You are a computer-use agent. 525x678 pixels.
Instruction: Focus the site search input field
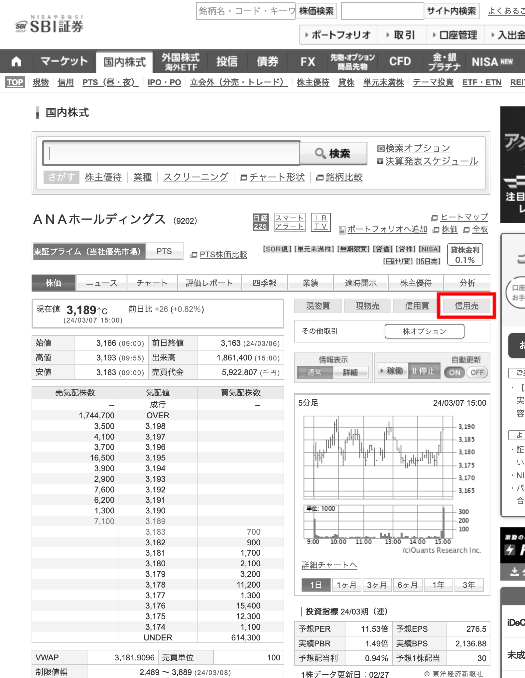pos(382,11)
